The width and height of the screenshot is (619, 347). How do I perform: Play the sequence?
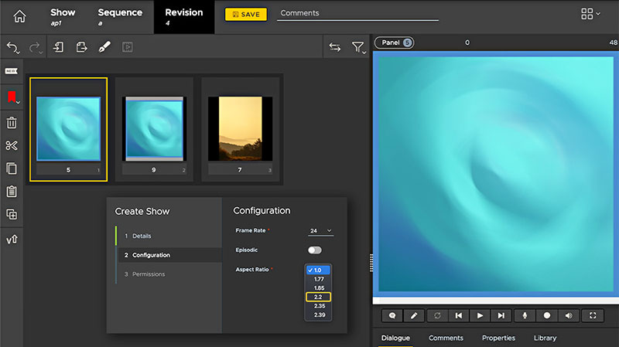[480, 315]
